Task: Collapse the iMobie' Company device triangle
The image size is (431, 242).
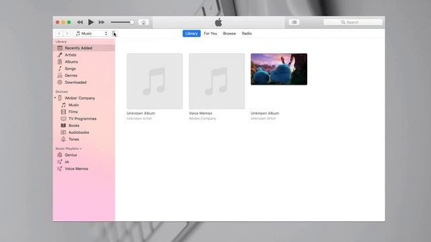Action: pyautogui.click(x=55, y=98)
